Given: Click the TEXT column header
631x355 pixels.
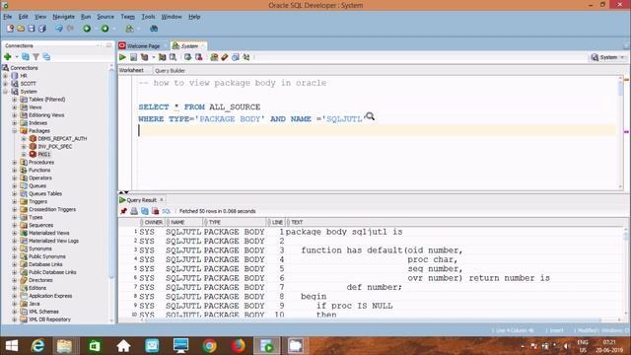Looking at the screenshot, I should [x=297, y=222].
